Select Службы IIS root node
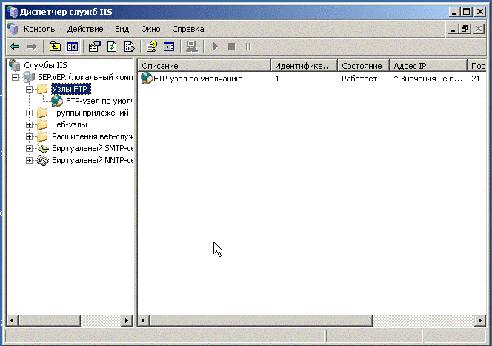Screen dimensions: 492x346 pyautogui.click(x=45, y=65)
